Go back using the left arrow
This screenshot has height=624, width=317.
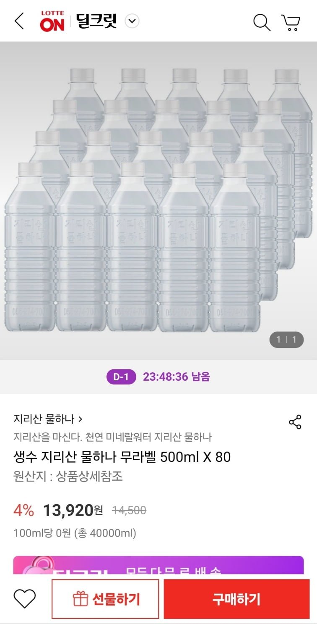(x=19, y=21)
